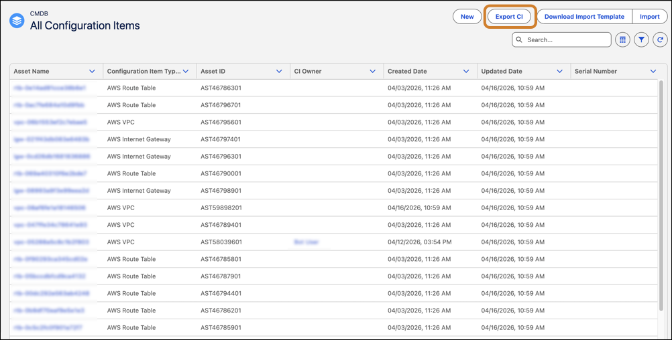This screenshot has height=340, width=672.
Task: Click created date 04/16/2026, 10:59 AM
Action: point(419,208)
